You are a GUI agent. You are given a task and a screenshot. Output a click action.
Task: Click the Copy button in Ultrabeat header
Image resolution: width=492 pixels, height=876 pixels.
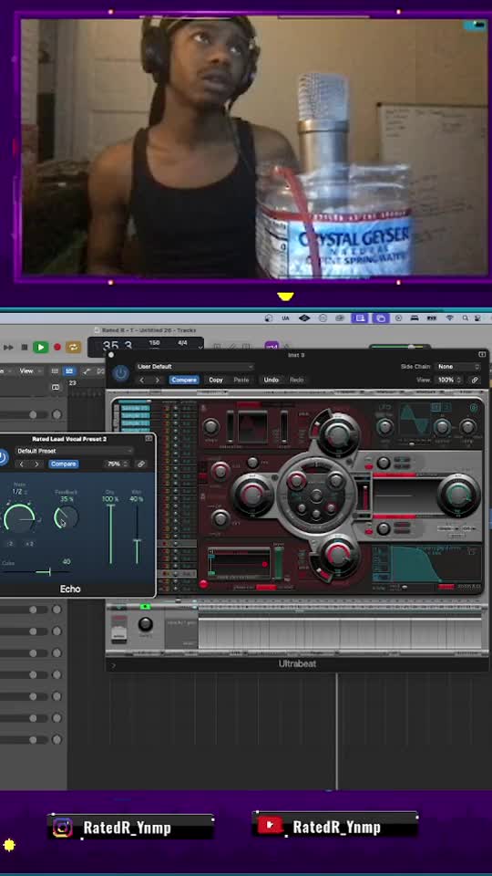point(216,380)
